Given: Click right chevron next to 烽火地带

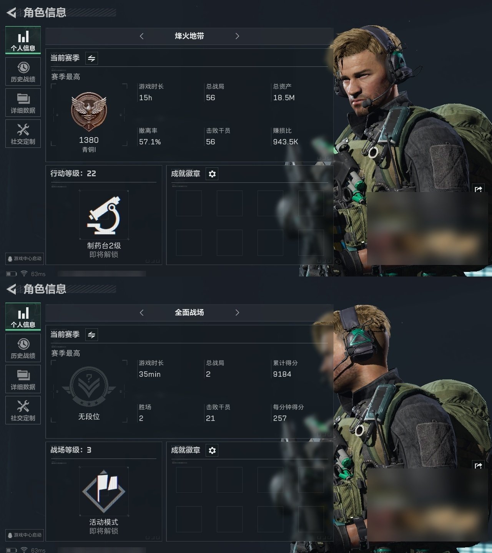Looking at the screenshot, I should (237, 36).
